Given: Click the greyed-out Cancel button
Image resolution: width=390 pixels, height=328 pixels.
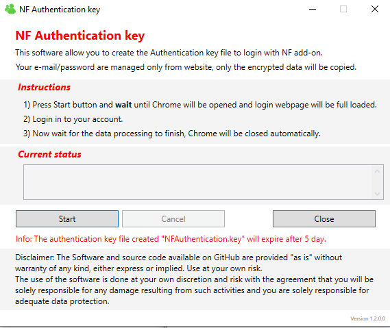Looking at the screenshot, I should pyautogui.click(x=173, y=219).
